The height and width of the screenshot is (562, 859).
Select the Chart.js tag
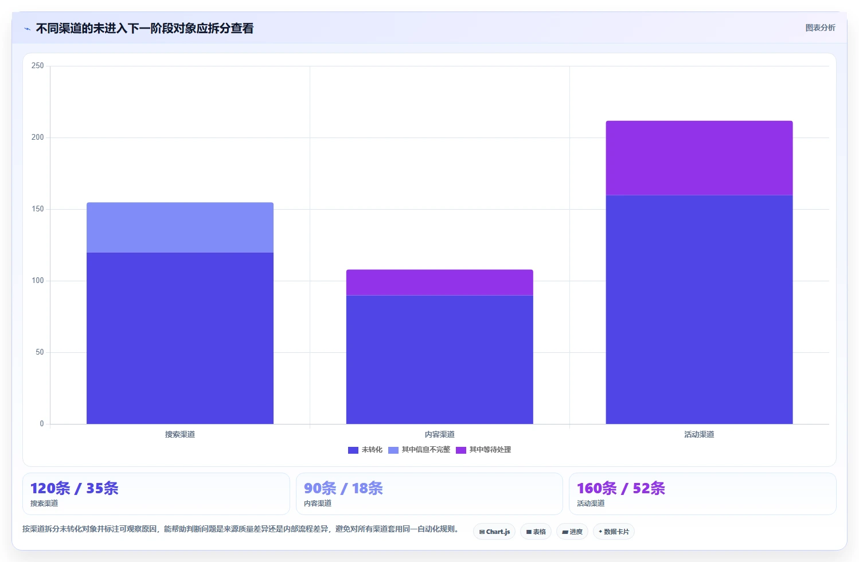coord(494,532)
